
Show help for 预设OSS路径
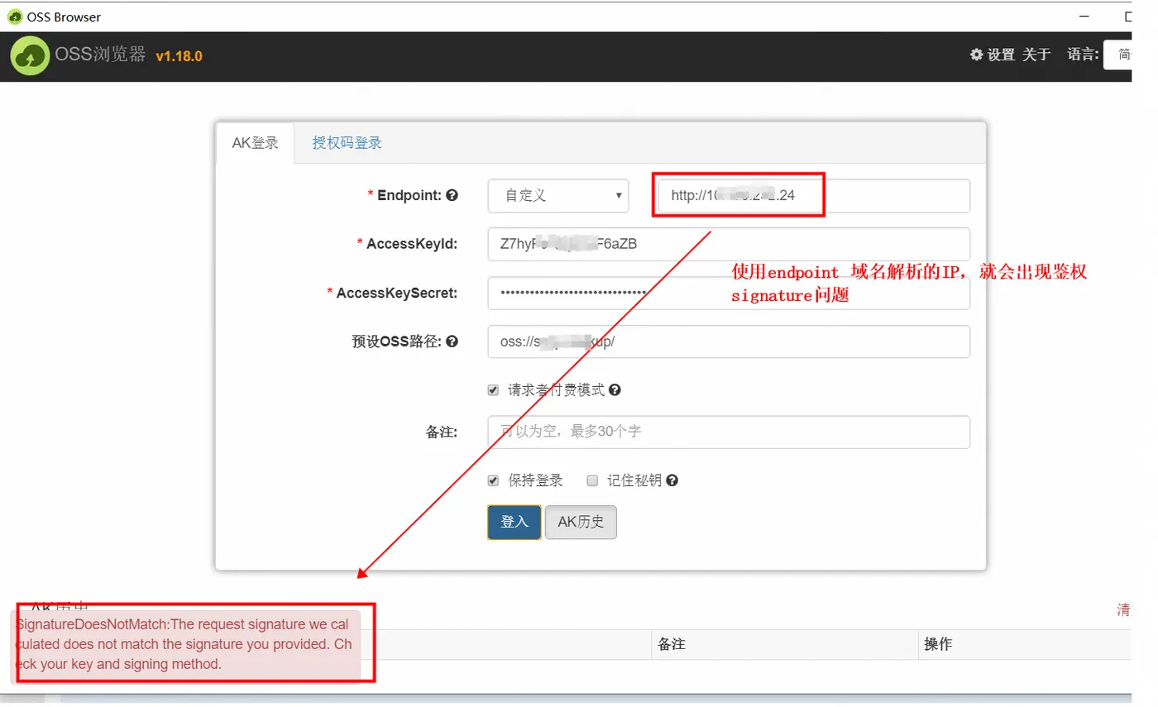[452, 342]
